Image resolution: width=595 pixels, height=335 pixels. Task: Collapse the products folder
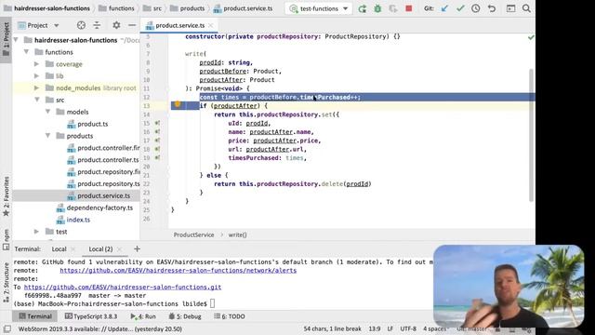tap(47, 136)
